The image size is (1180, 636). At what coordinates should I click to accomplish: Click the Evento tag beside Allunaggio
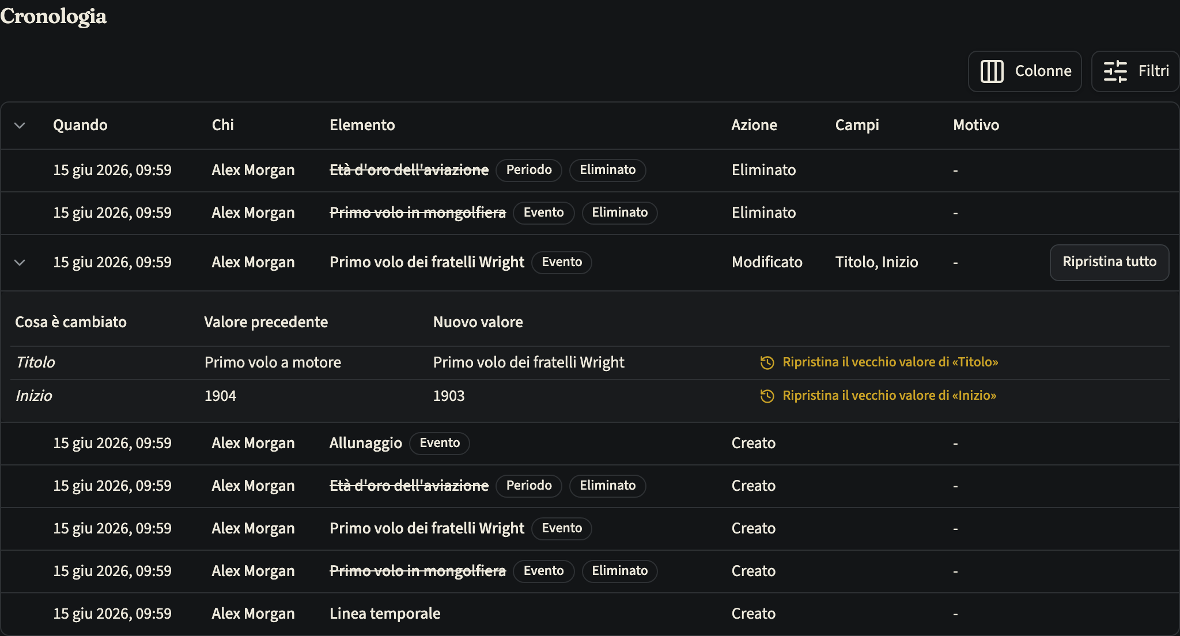(440, 443)
